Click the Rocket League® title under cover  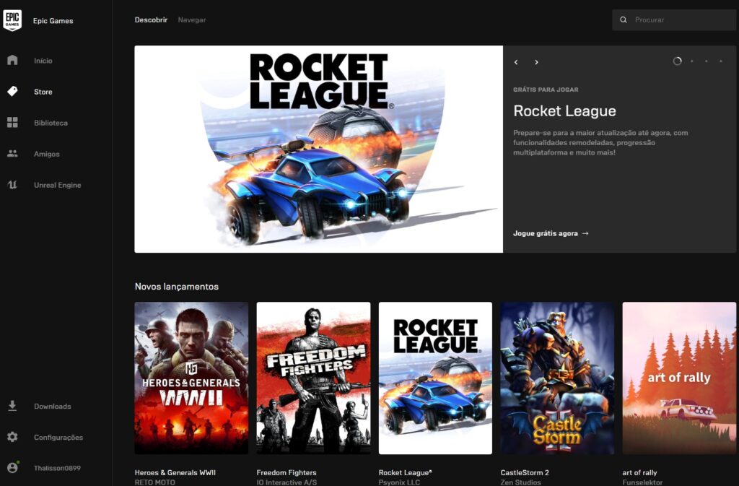[406, 472]
